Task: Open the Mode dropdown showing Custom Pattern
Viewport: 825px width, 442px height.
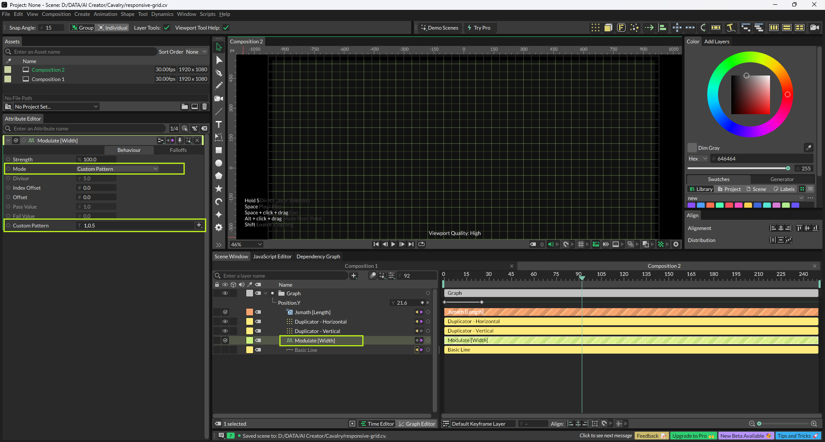Action: [x=117, y=169]
